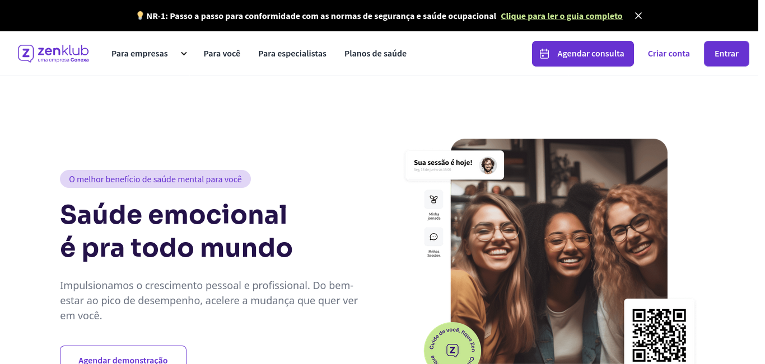Click the Minha jornada plant icon
765x364 pixels.
click(x=433, y=200)
